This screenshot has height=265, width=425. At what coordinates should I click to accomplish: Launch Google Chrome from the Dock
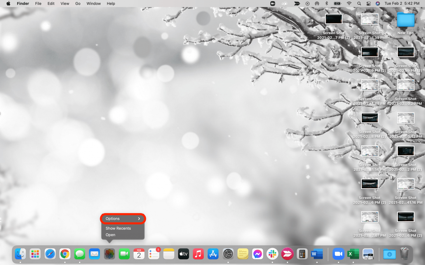65,254
